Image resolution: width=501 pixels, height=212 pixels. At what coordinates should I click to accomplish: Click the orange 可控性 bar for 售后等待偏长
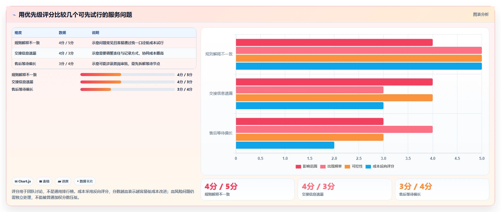tap(310, 137)
